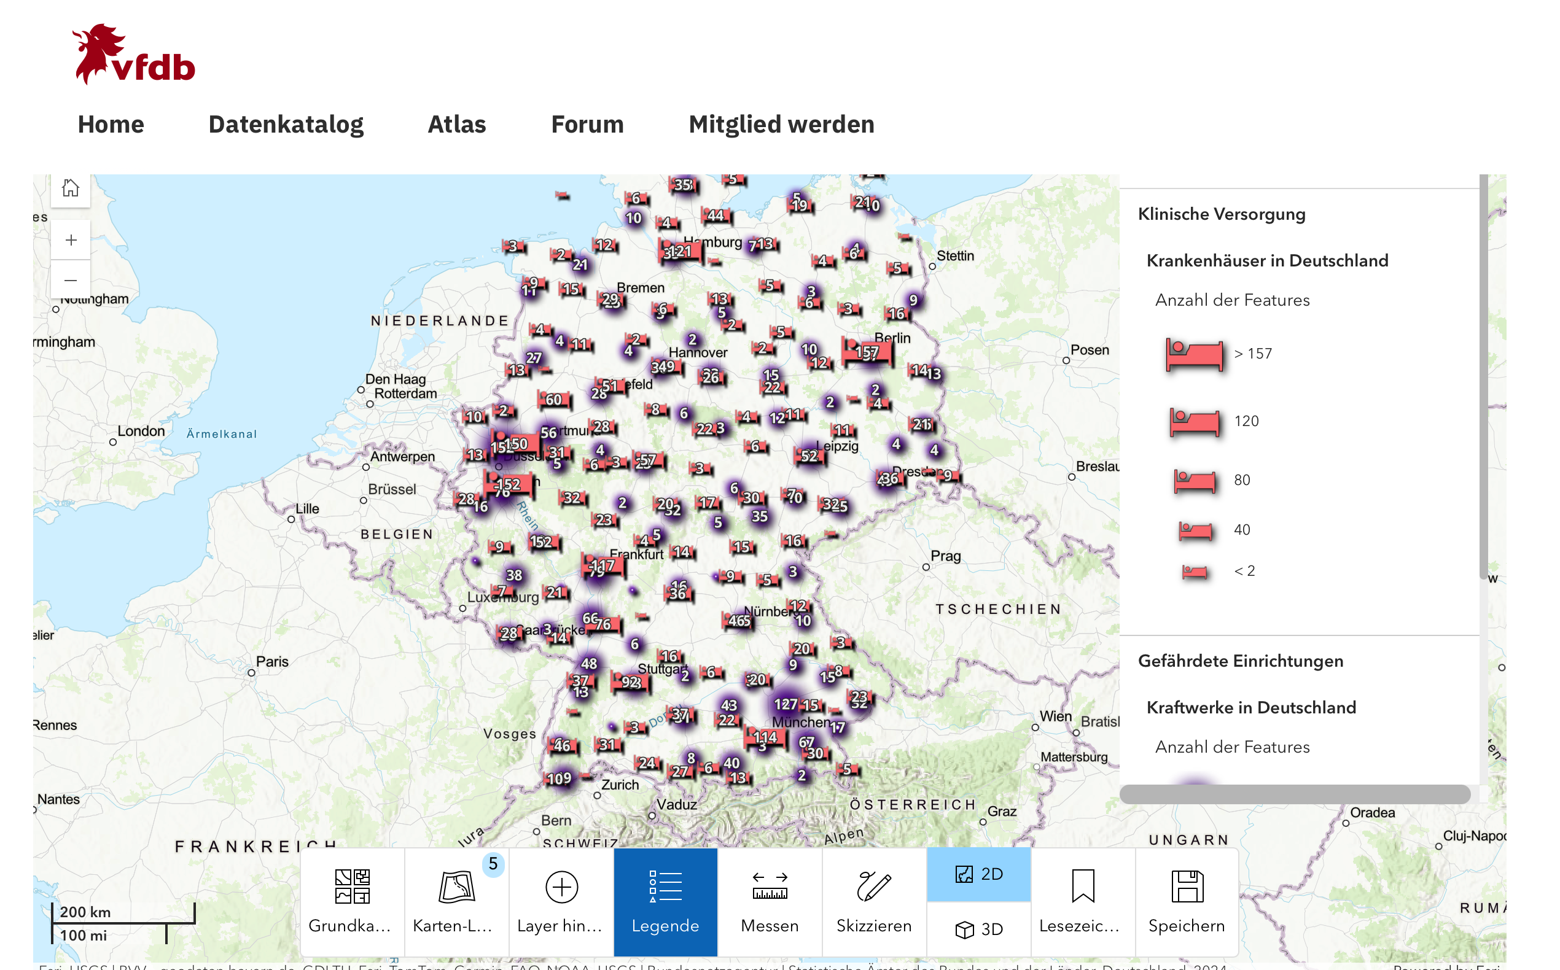Zoom in with the plus button
The height and width of the screenshot is (970, 1560).
[71, 240]
